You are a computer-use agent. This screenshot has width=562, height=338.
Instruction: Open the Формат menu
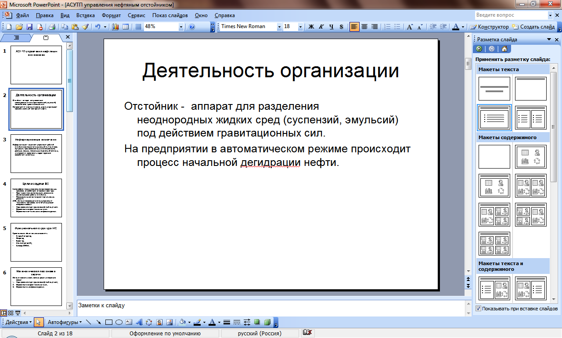111,15
